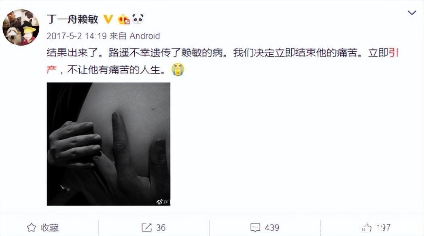The height and width of the screenshot is (236, 424).
Task: Click the panda badge icon
Action: coord(138,19)
